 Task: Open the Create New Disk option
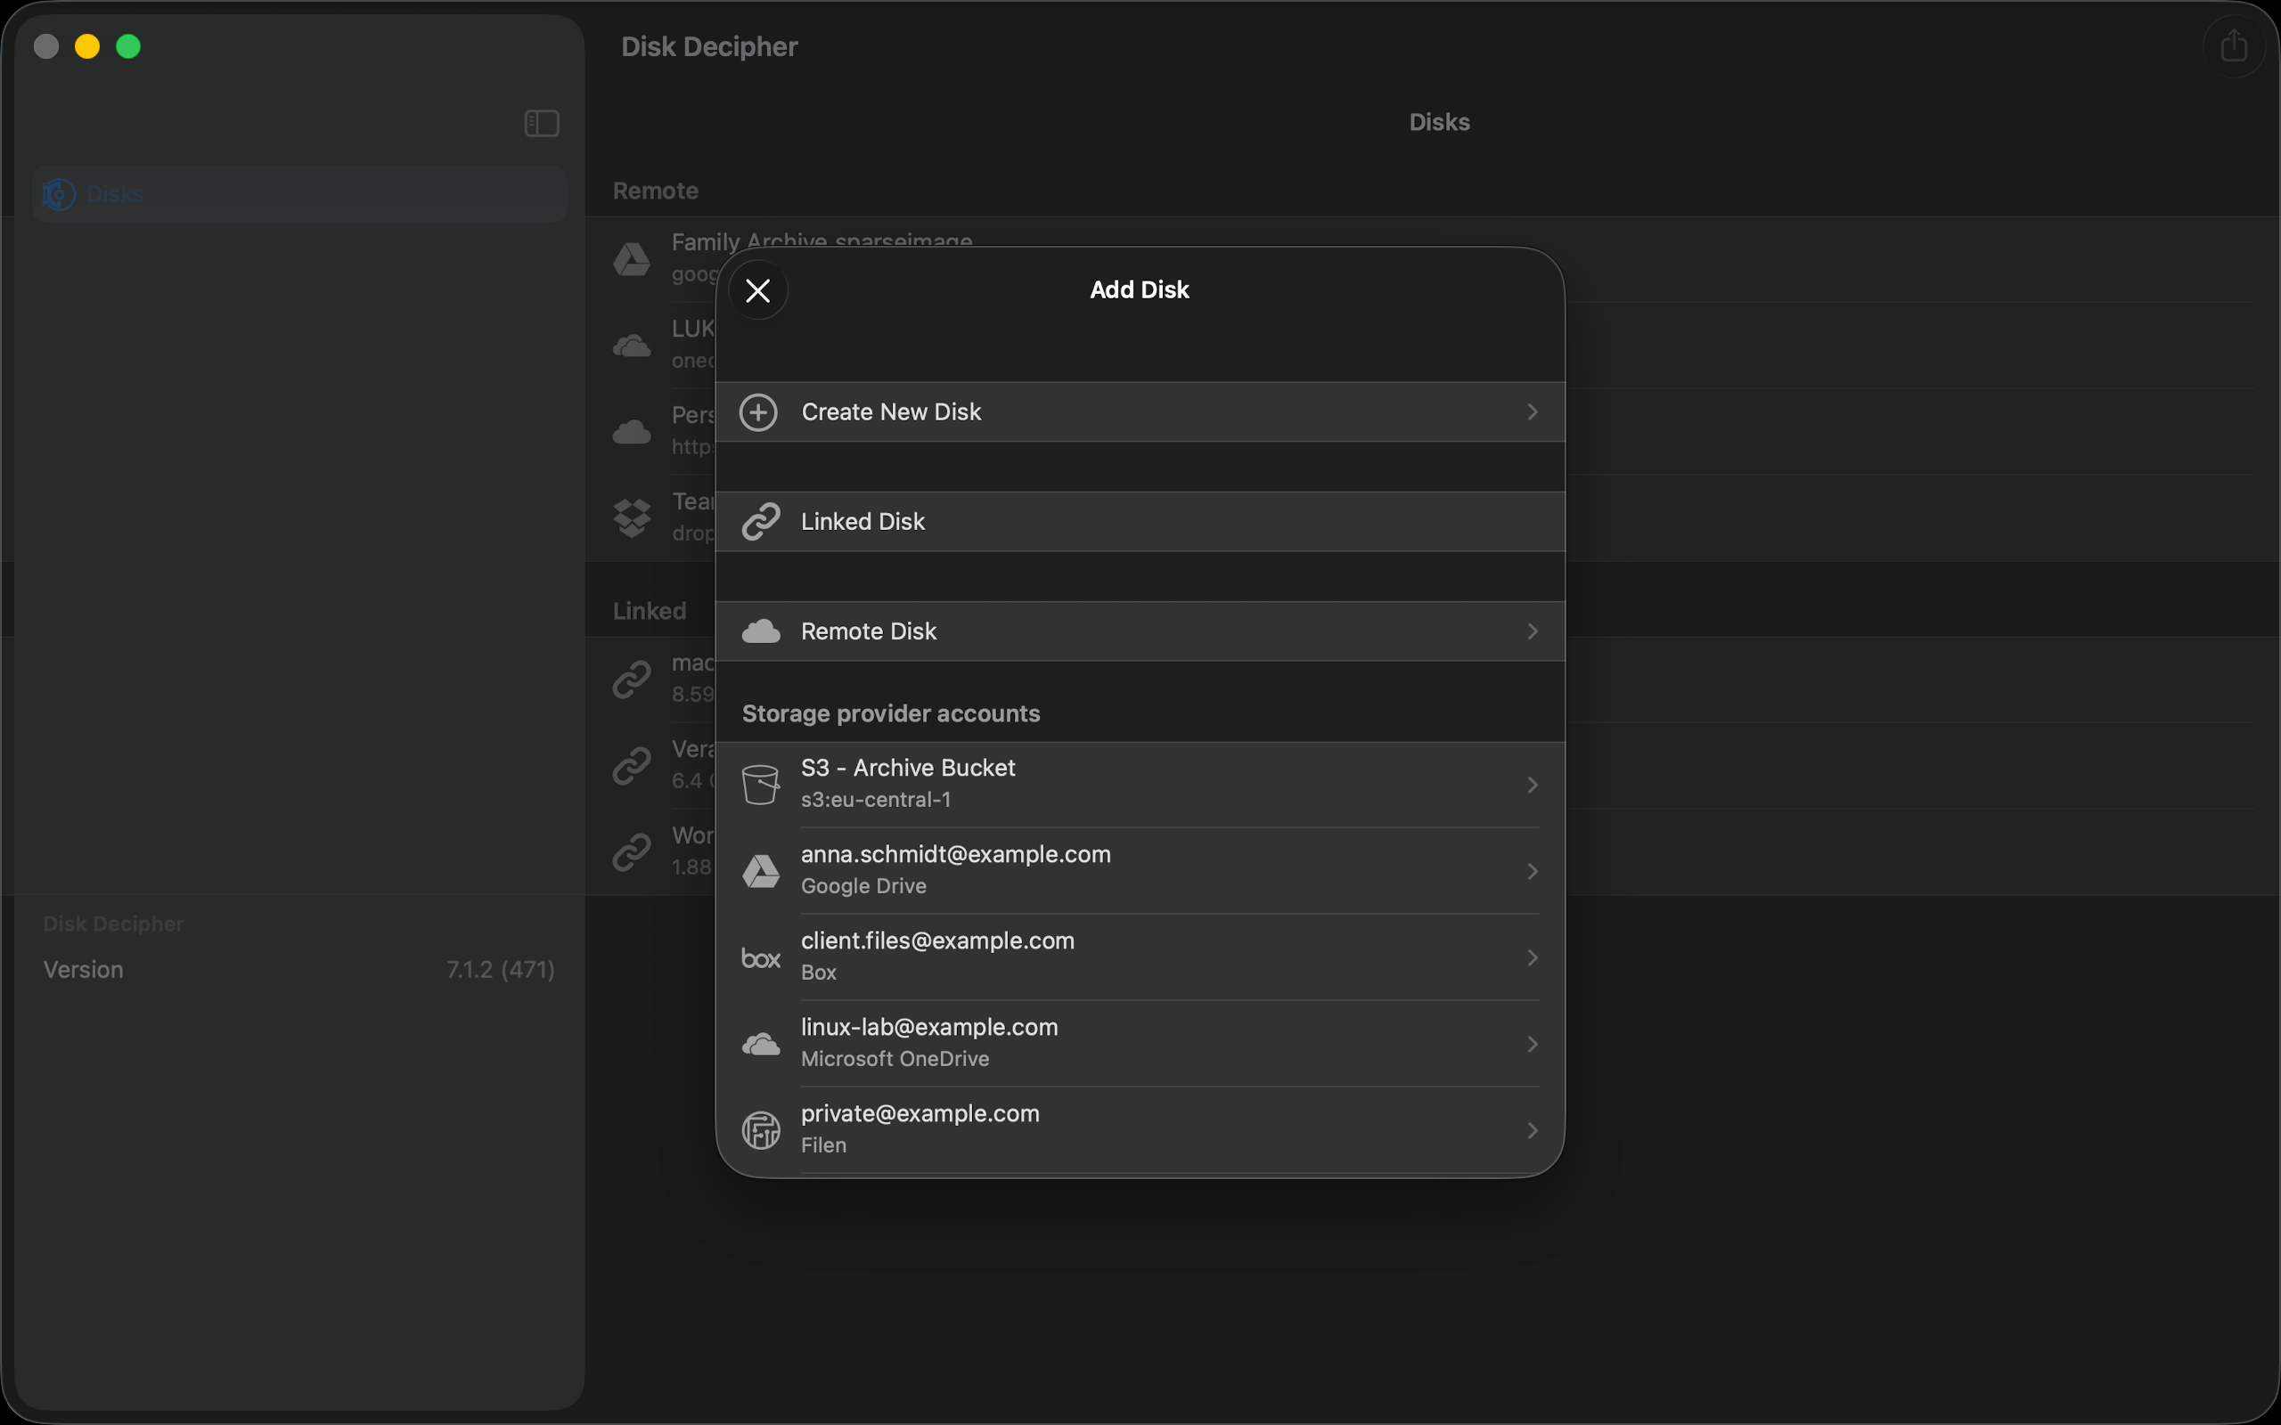(x=1140, y=411)
